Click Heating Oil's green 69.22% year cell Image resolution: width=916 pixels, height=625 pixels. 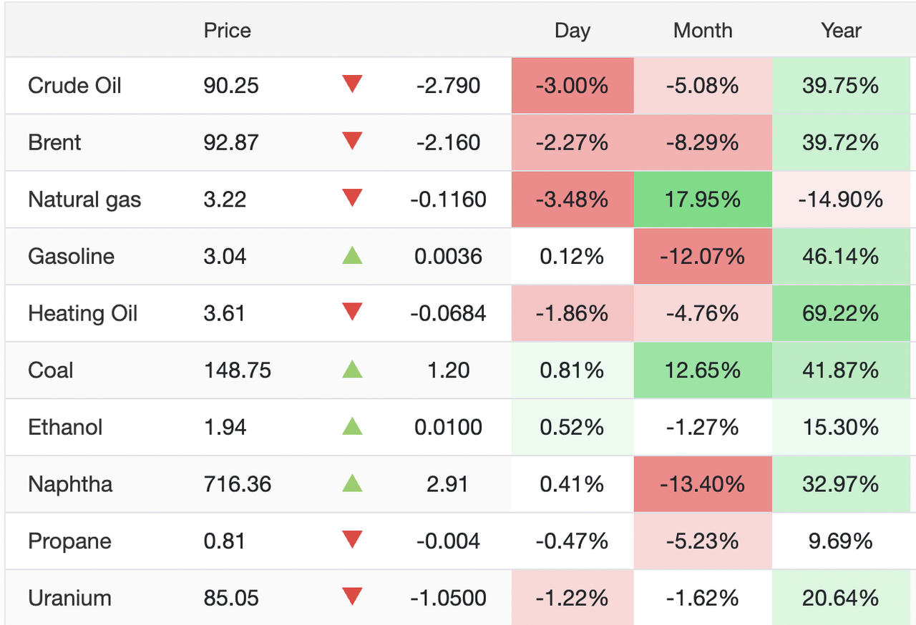click(841, 313)
